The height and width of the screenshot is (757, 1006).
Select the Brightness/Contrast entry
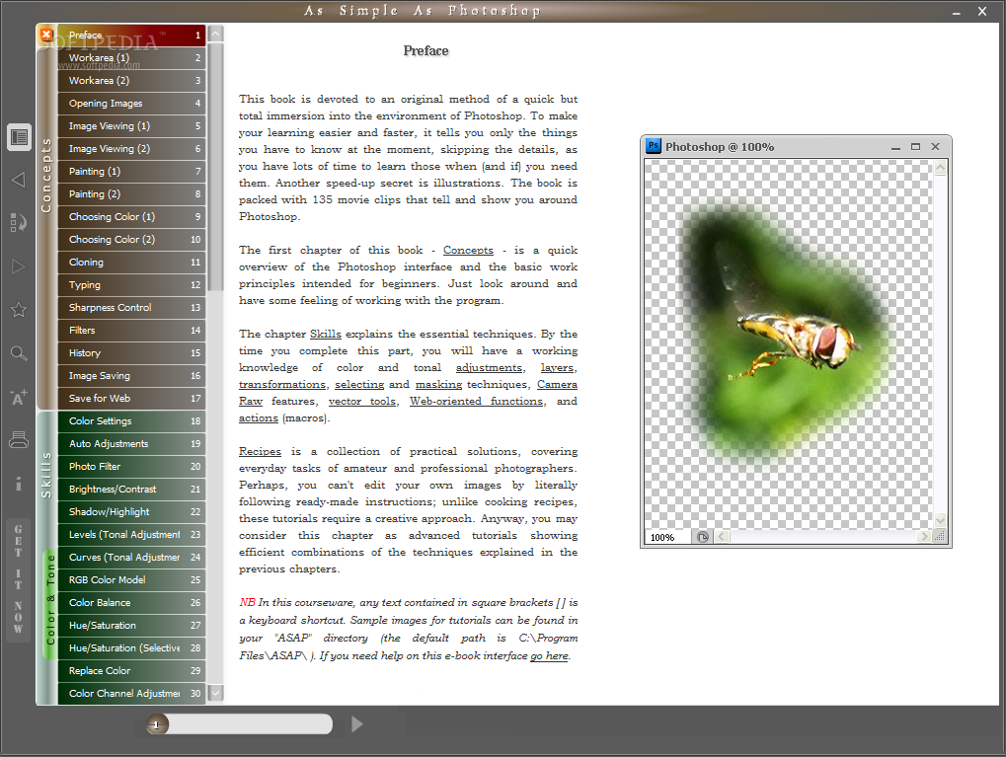coord(131,490)
